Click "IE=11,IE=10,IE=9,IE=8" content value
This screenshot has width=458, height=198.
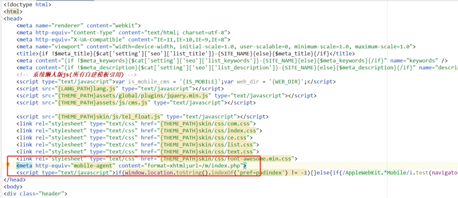[191, 40]
